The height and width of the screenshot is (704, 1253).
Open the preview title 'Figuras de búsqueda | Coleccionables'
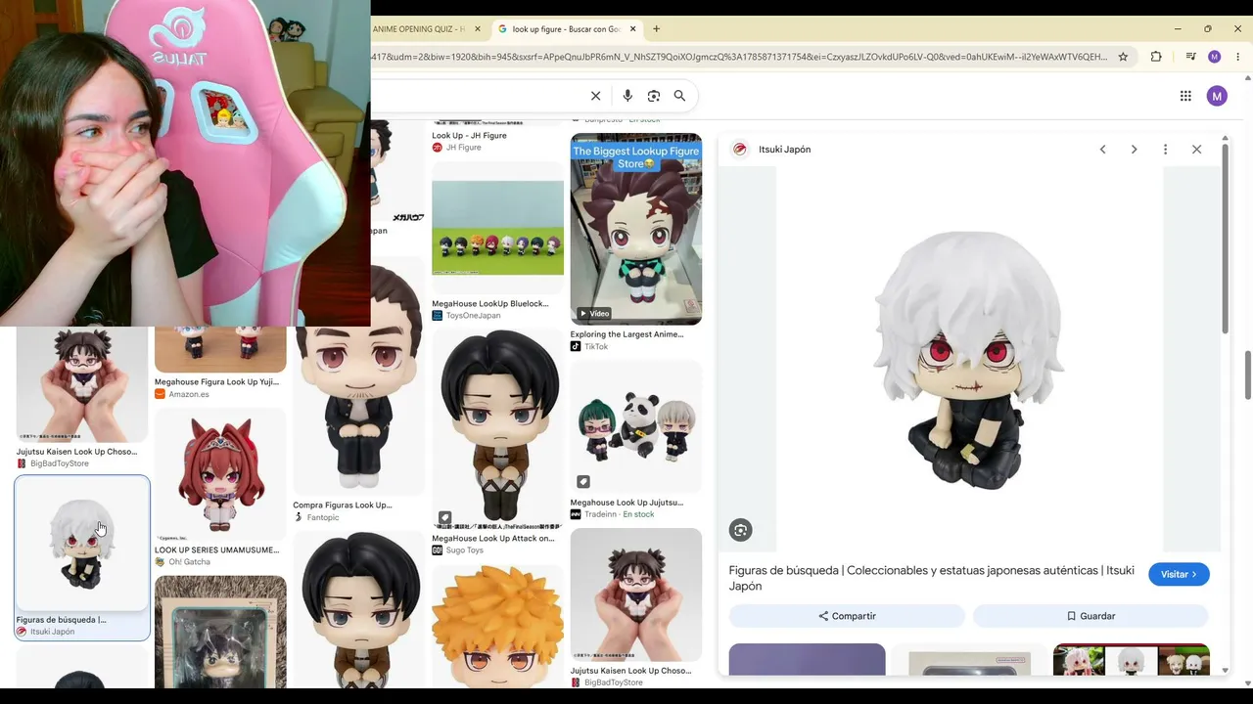tap(931, 578)
